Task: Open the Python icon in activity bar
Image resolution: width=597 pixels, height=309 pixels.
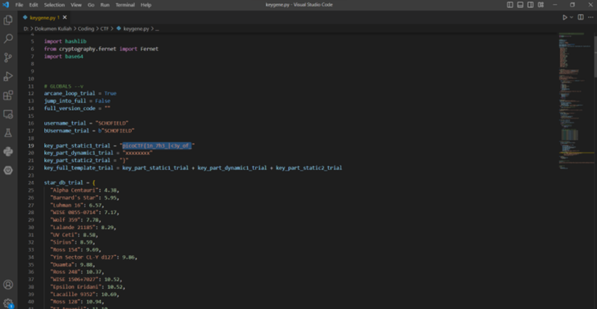Action: (x=8, y=151)
